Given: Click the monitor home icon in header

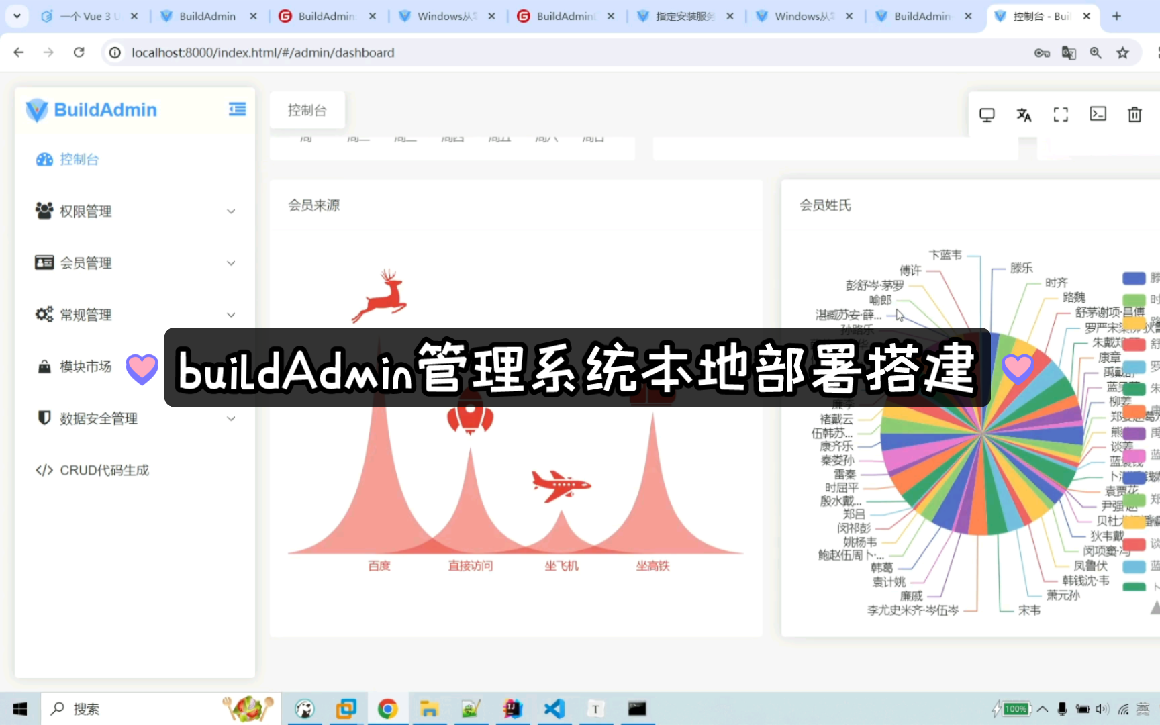Looking at the screenshot, I should (x=987, y=115).
